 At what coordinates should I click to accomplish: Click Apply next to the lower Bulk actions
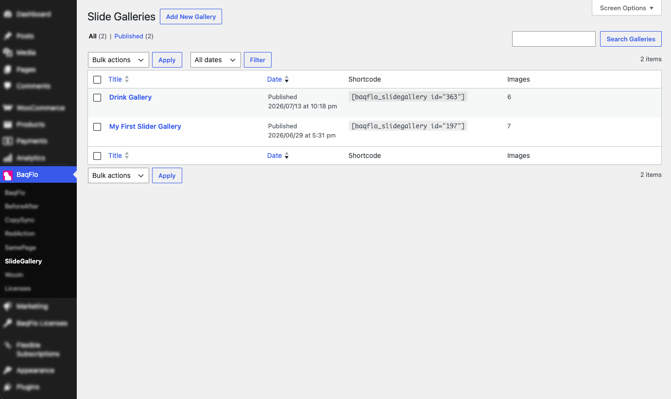click(167, 175)
